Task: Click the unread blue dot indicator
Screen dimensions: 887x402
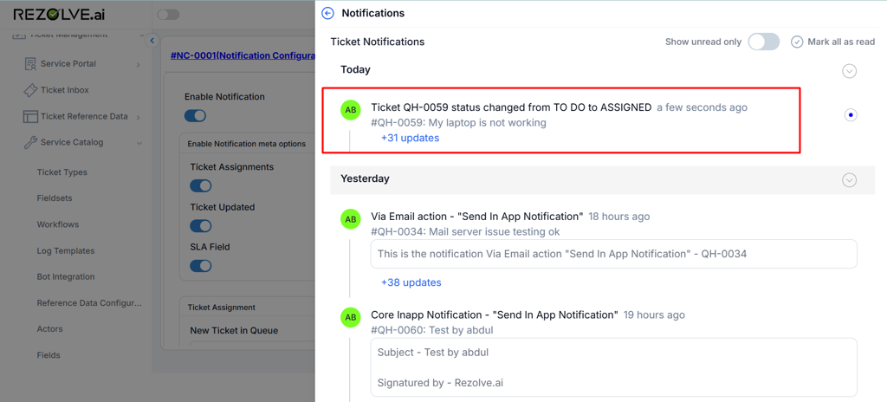Action: [x=851, y=114]
